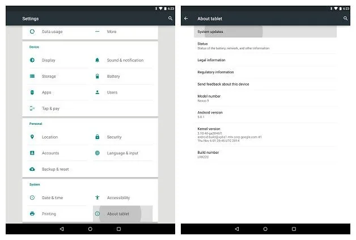Select the Date & time label

click(52, 197)
